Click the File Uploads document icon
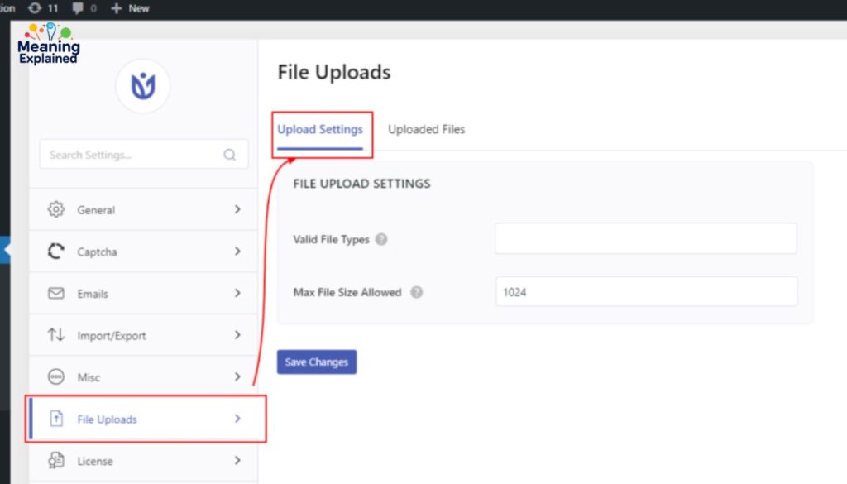Image resolution: width=847 pixels, height=484 pixels. click(55, 419)
